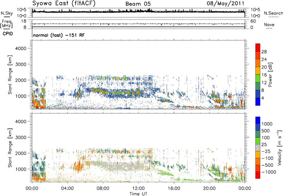Click the 'Power [dB]' color bar label
The width and height of the screenshot is (283, 196).
click(x=270, y=75)
